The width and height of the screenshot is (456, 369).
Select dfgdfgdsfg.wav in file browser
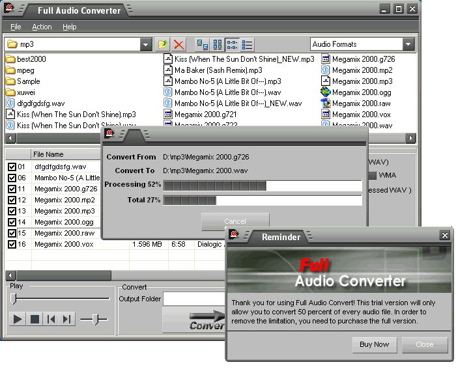pyautogui.click(x=35, y=103)
